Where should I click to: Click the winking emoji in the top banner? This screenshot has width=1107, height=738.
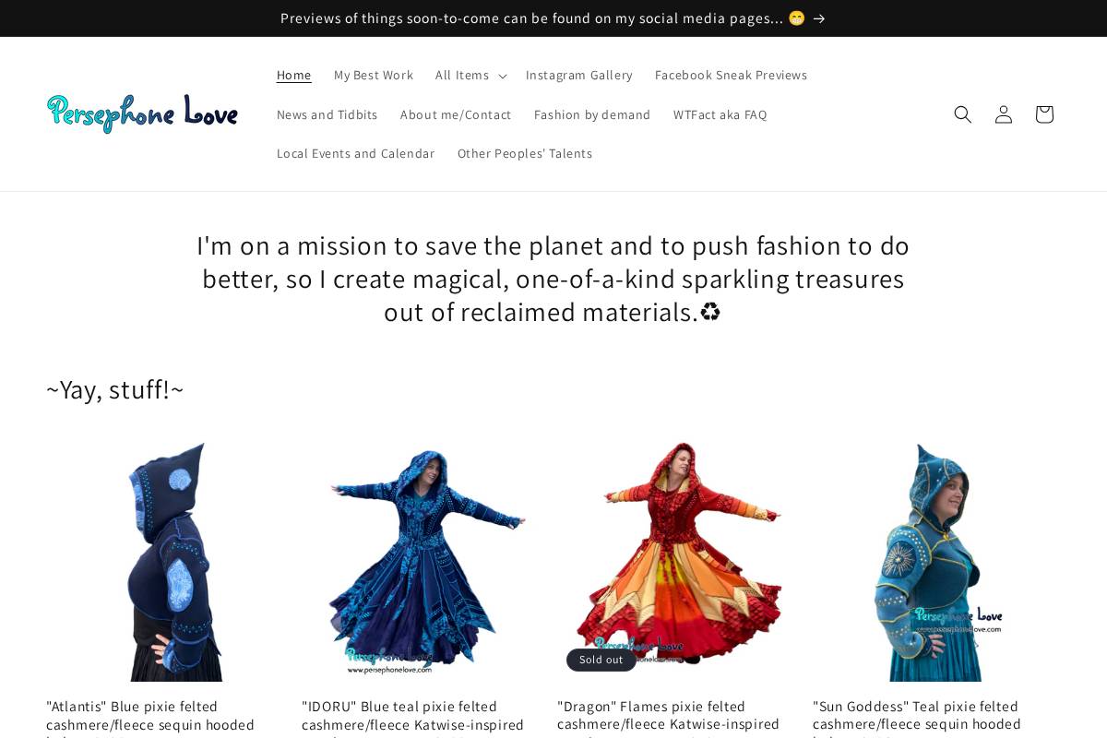tap(795, 18)
